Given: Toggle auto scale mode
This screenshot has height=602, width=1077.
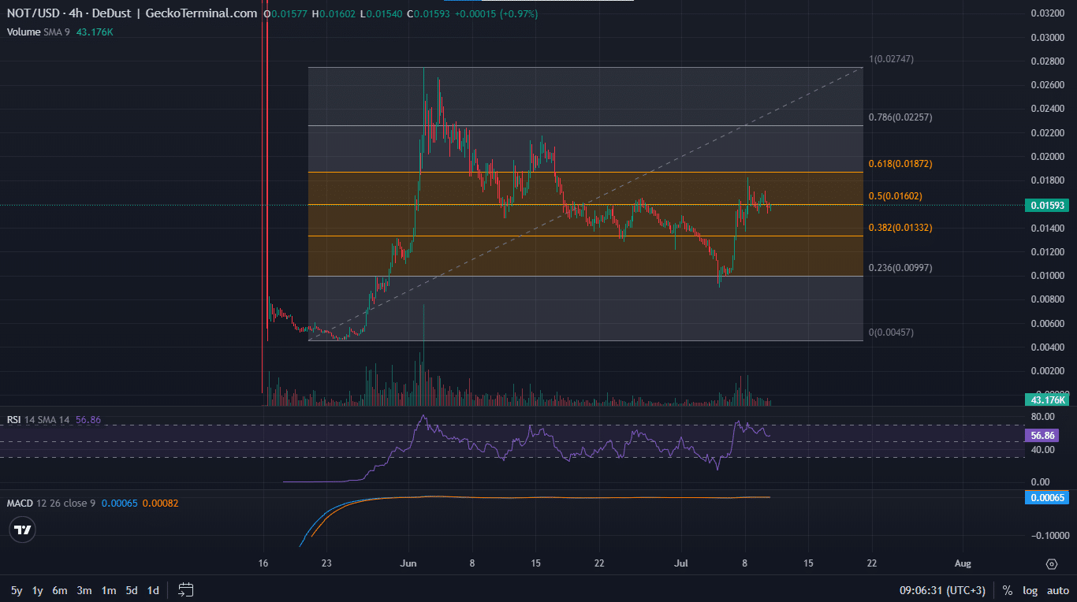Looking at the screenshot, I should tap(1057, 590).
